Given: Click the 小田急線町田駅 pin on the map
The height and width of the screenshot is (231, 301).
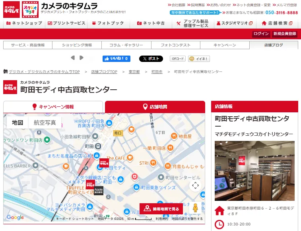Looking at the screenshot, I should 95,137.
